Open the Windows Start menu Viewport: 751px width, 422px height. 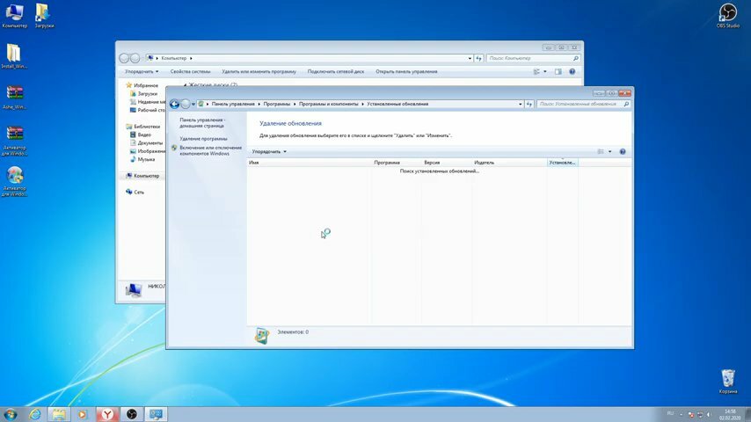click(x=10, y=414)
